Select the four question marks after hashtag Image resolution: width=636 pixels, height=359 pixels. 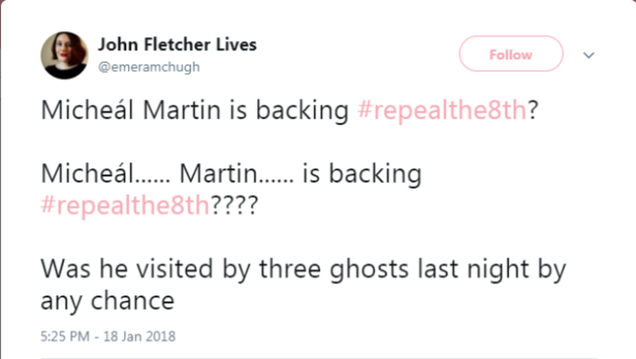coord(234,204)
